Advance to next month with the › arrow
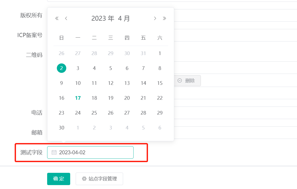 [x=155, y=18]
